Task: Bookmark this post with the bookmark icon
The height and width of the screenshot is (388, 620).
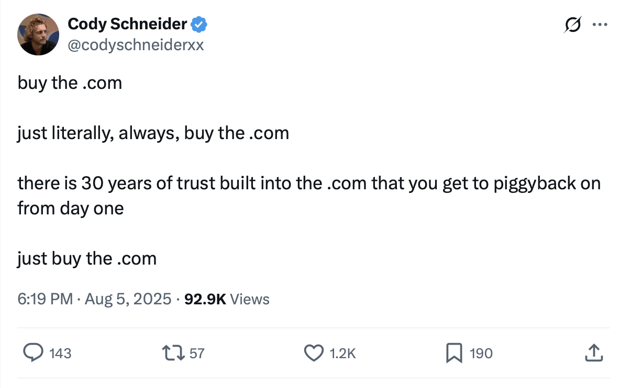Action: (x=453, y=353)
